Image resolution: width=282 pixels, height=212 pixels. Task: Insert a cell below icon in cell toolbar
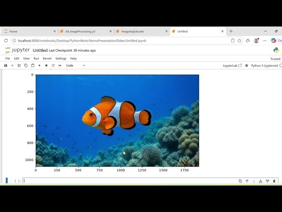[x=267, y=181]
